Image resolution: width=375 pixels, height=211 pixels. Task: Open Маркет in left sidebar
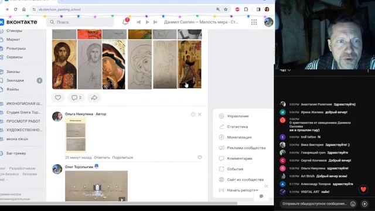(13, 39)
